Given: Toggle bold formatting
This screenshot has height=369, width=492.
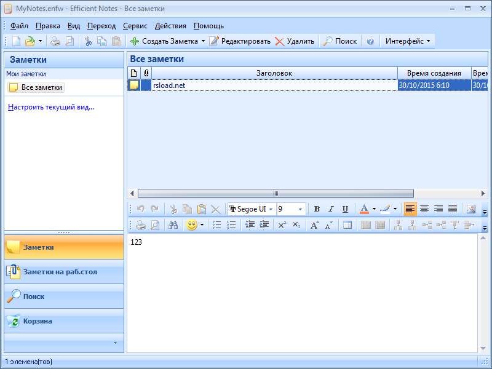Looking at the screenshot, I should (317, 209).
